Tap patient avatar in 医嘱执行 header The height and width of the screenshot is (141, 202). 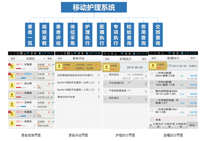[x=153, y=66]
